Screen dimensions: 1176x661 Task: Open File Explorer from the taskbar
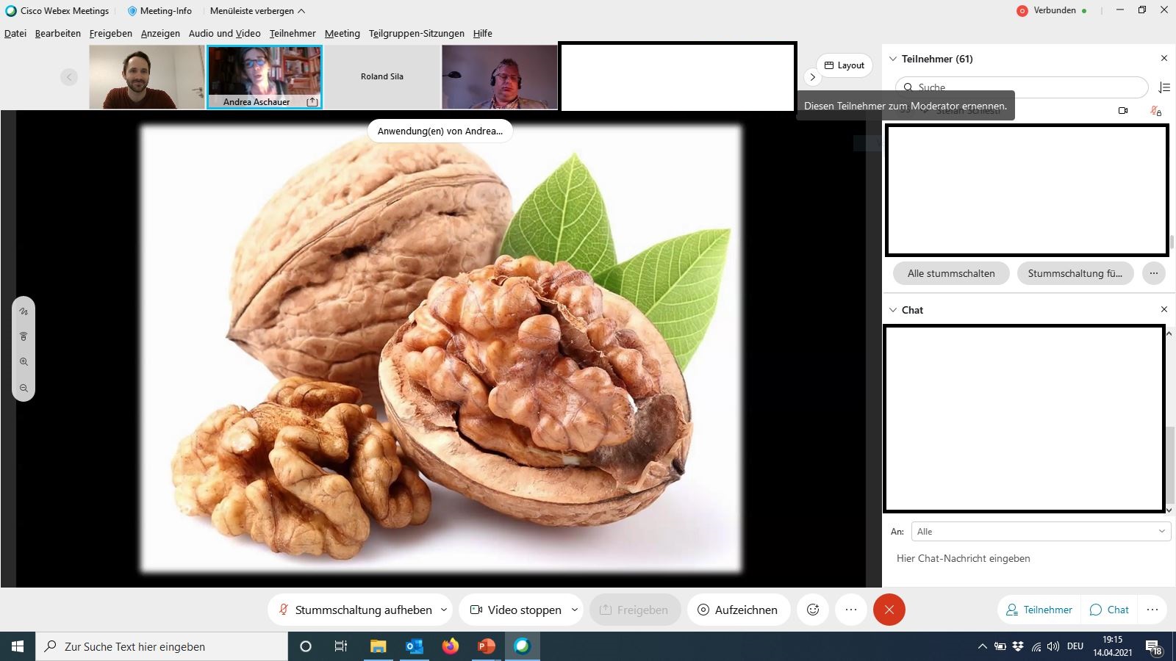click(x=378, y=646)
